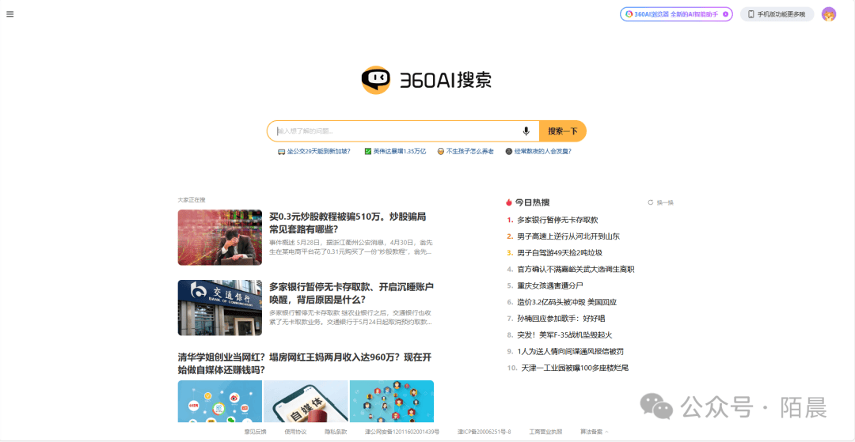Image resolution: width=855 pixels, height=442 pixels.
Task: Open the hamburger menu at top left
Action: point(10,14)
